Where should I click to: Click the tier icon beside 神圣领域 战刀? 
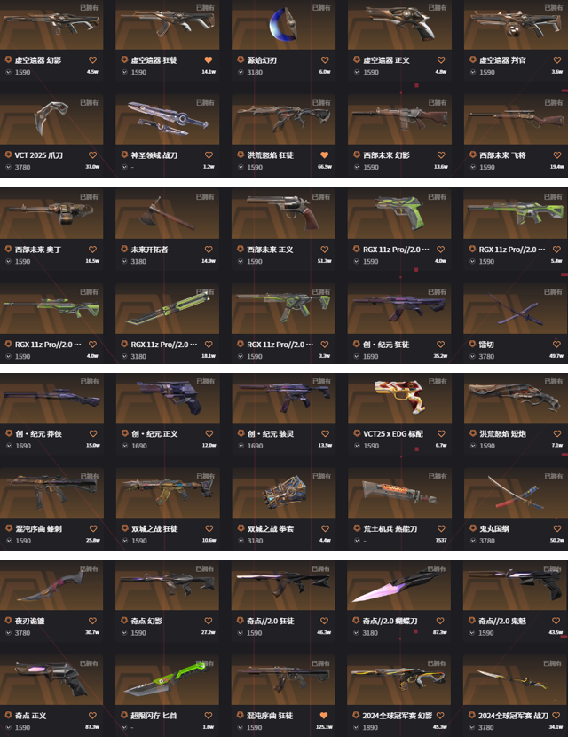124,155
